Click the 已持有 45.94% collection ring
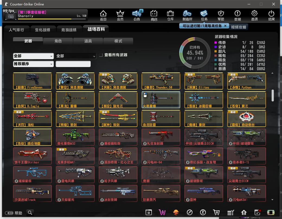Viewport: 282px width, 219px height. point(195,53)
